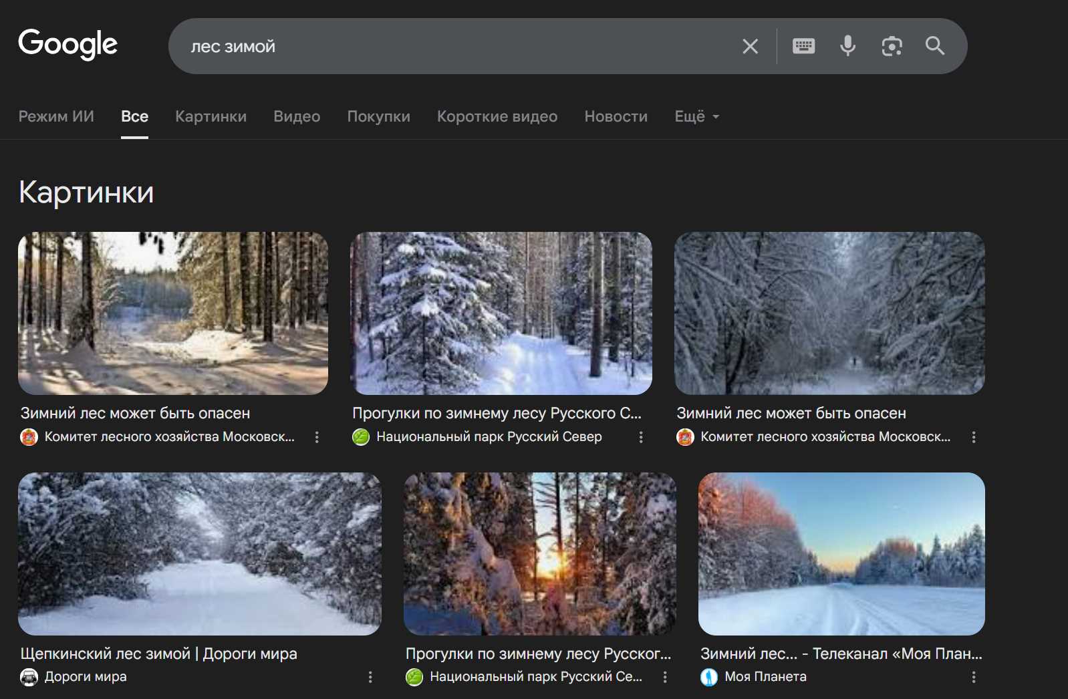Viewport: 1068px width, 699px height.
Task: Open the sunlit pine forest thumbnail
Action: click(173, 313)
